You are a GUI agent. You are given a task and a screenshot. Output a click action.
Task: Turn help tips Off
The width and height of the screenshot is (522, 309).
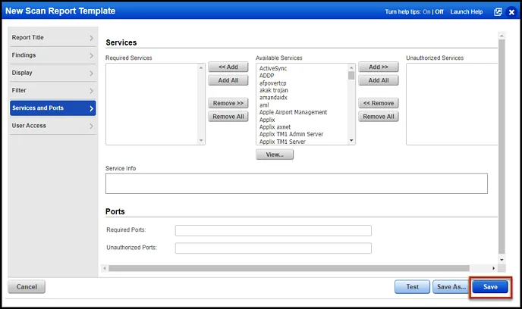point(439,11)
